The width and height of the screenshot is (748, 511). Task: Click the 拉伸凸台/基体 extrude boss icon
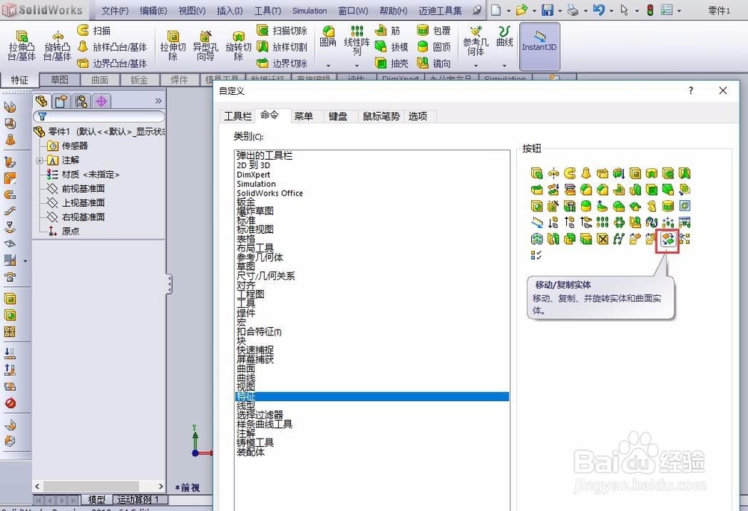(22, 46)
